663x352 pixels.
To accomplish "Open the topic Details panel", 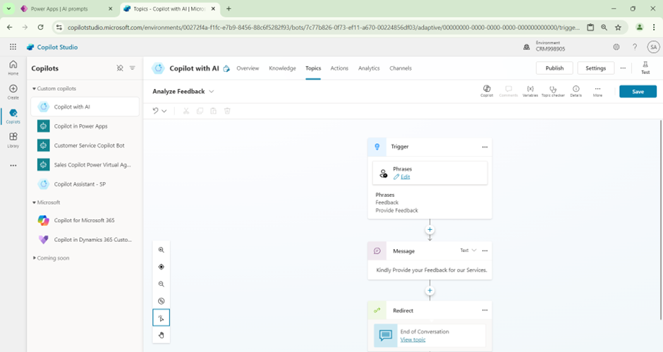I will tap(576, 90).
